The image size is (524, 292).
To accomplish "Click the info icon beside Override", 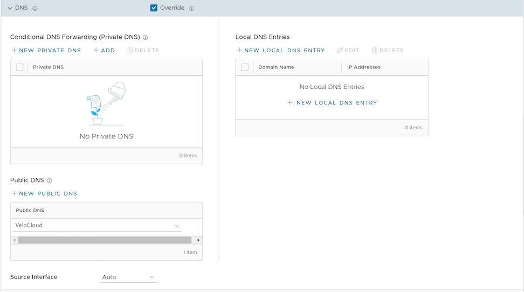I will (x=192, y=9).
